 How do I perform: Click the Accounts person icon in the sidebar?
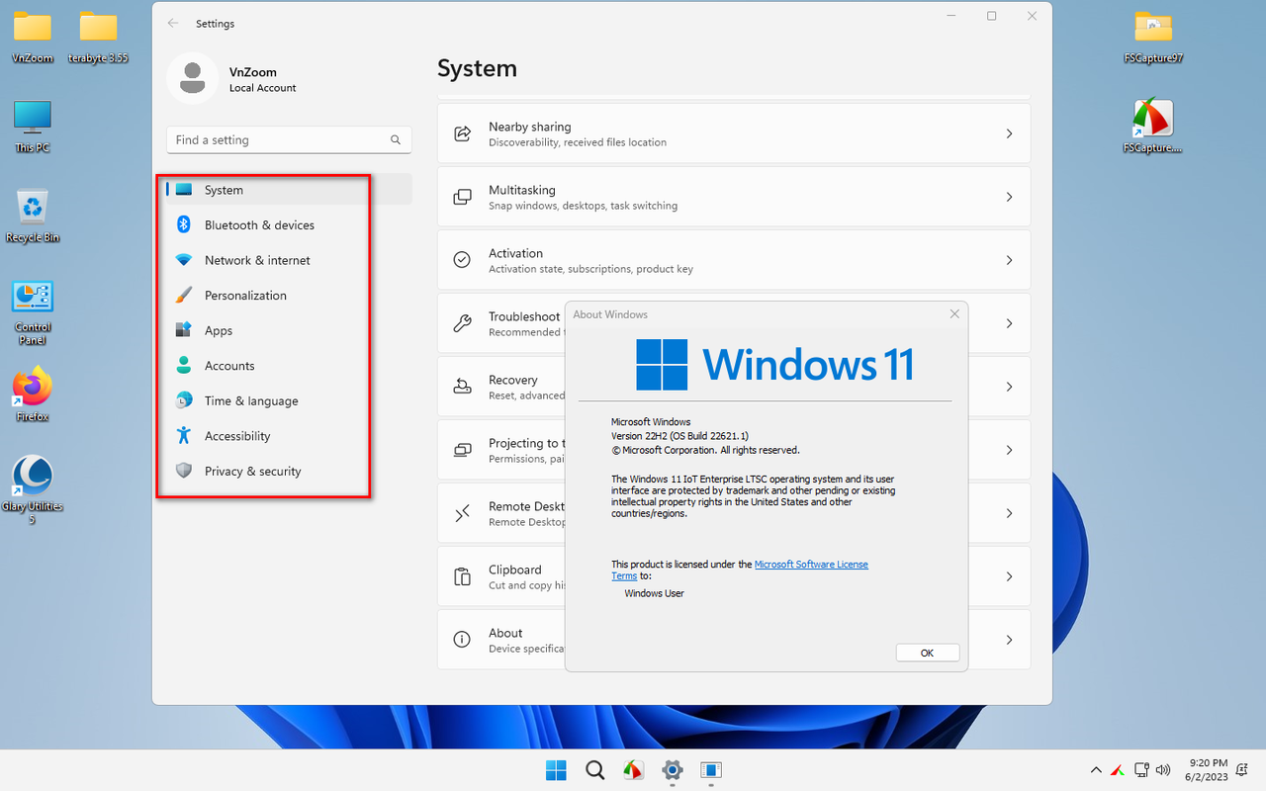[x=183, y=366]
